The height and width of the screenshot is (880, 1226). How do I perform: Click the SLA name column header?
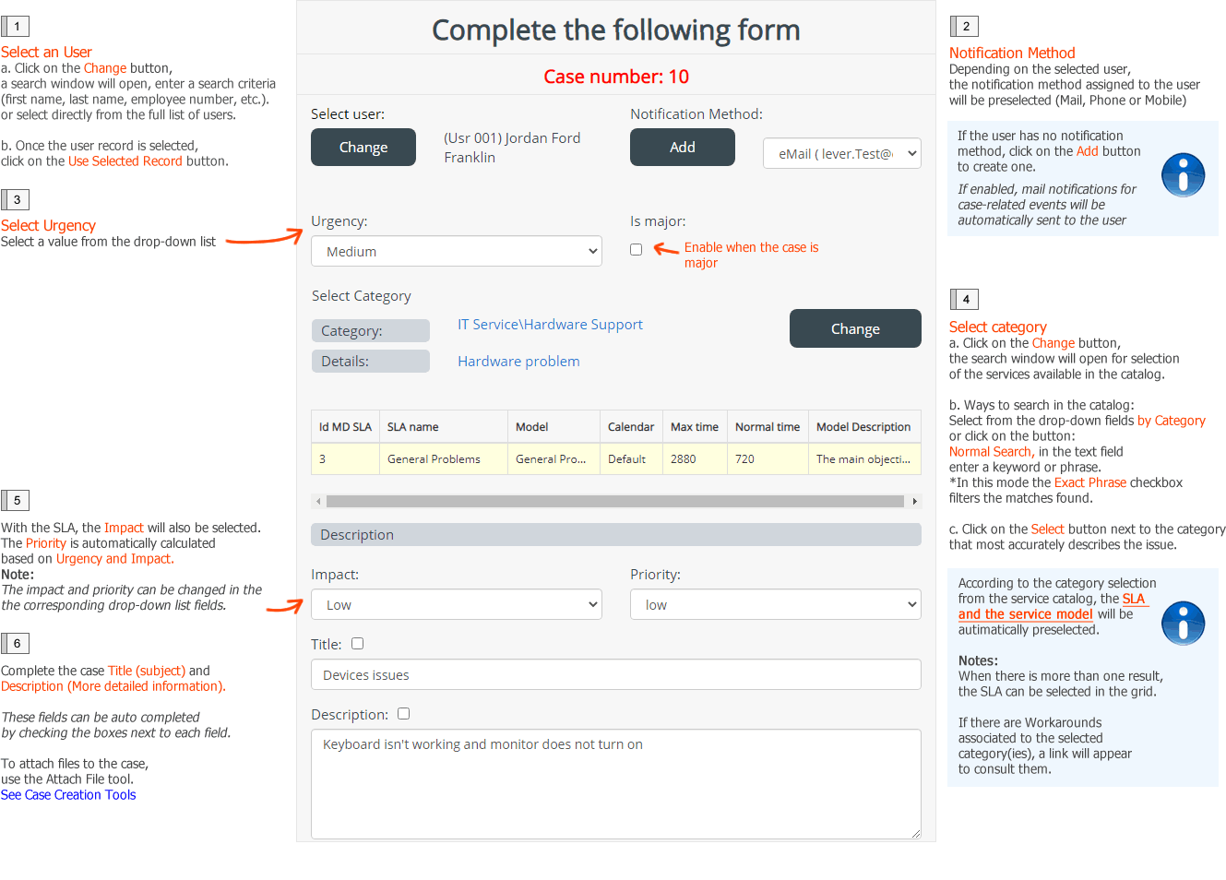point(444,427)
